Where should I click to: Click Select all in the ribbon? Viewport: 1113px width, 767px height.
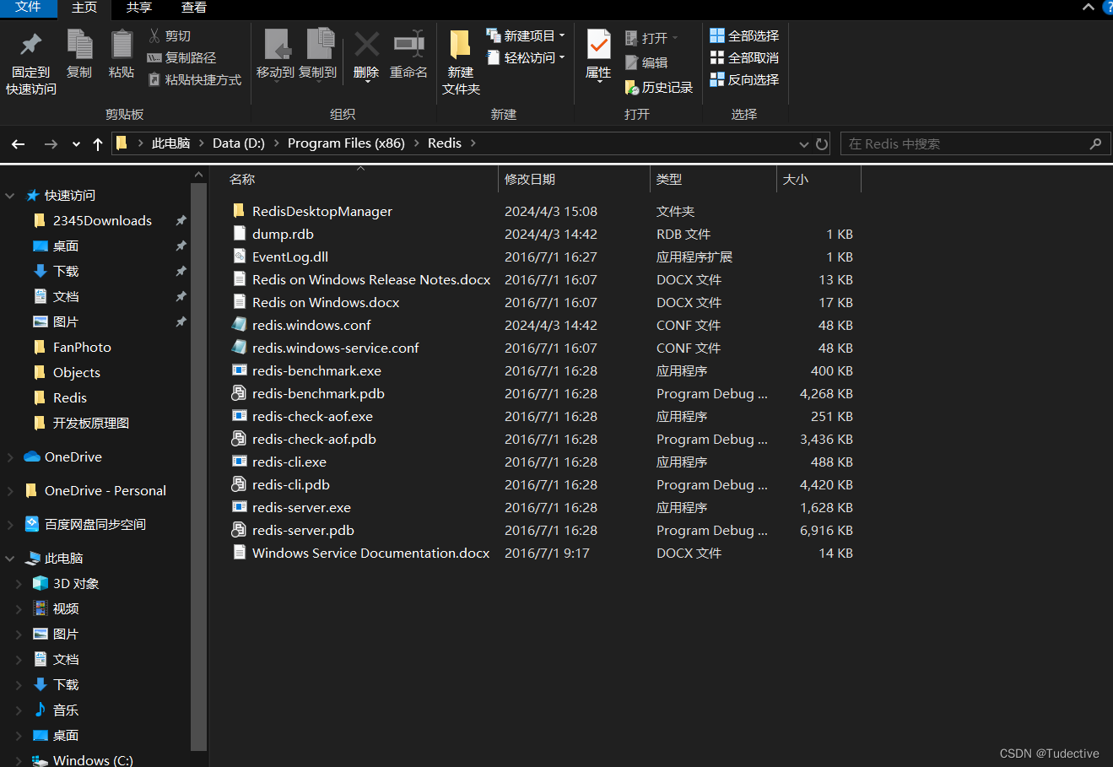[744, 35]
